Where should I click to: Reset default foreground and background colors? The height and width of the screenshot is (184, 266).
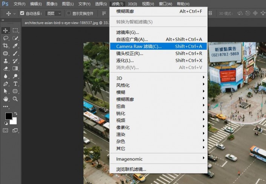[x=6, y=123]
